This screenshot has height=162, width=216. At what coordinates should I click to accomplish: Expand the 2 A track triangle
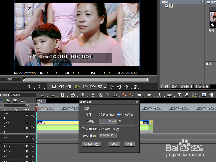point(5,151)
